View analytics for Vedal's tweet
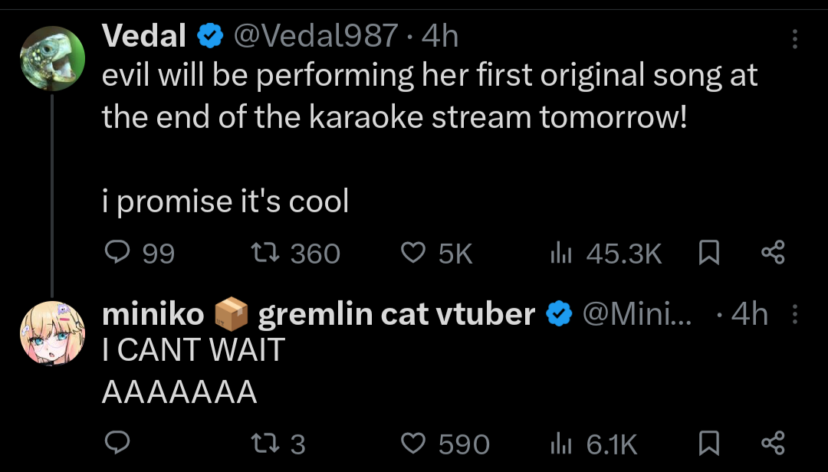This screenshot has height=472, width=828. pos(563,253)
